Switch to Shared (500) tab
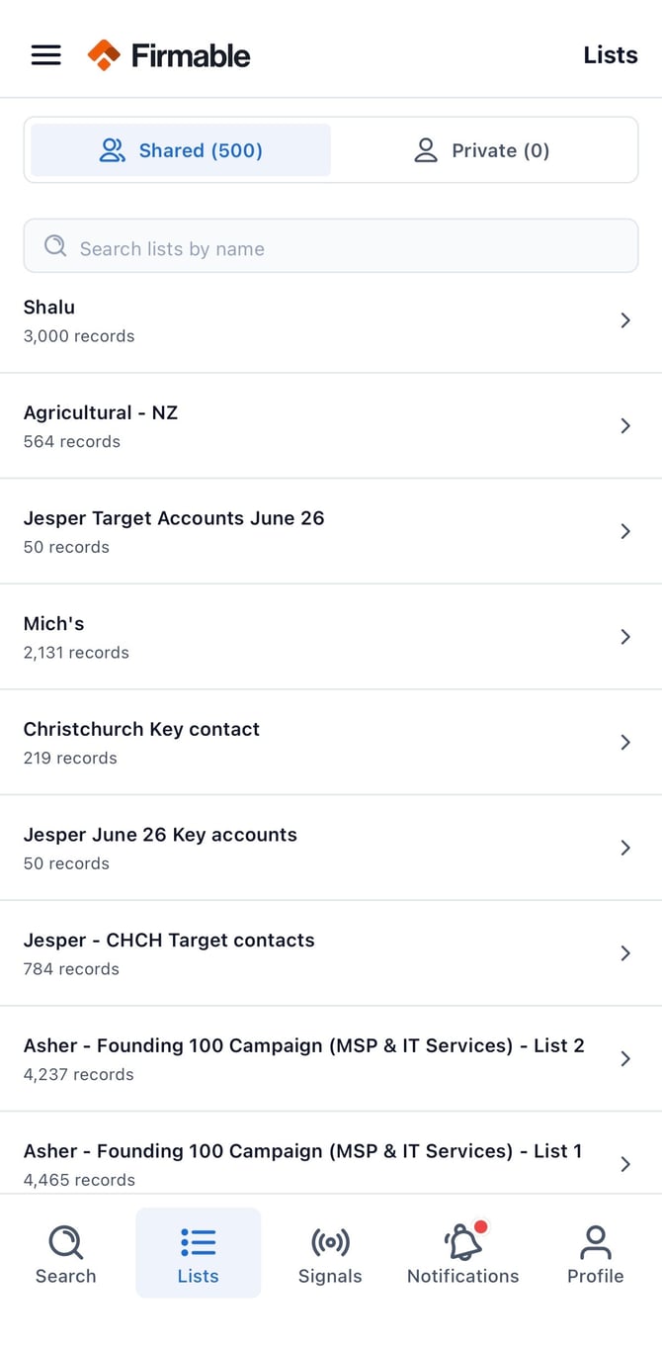The height and width of the screenshot is (1351, 662). [x=181, y=150]
